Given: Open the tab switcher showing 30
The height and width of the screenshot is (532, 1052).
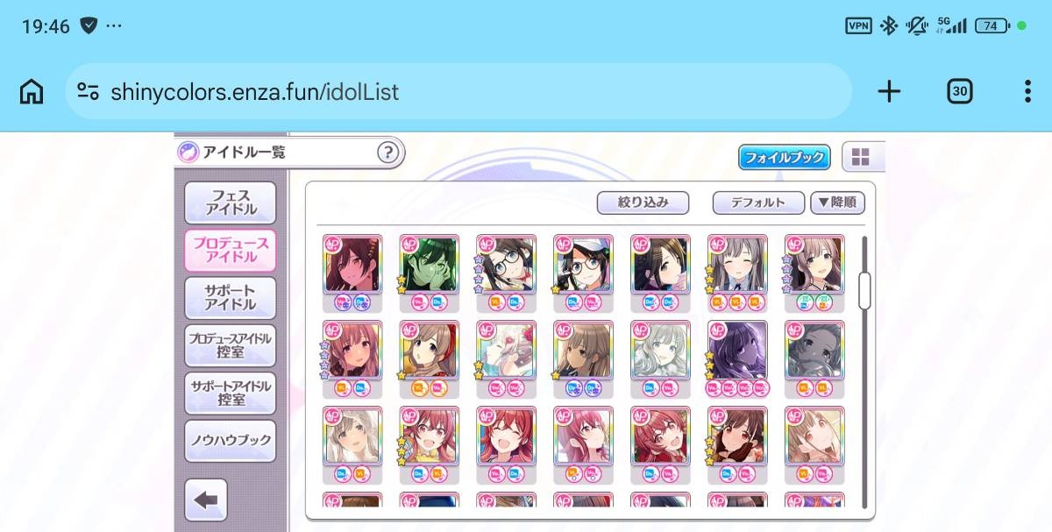Looking at the screenshot, I should tap(960, 91).
